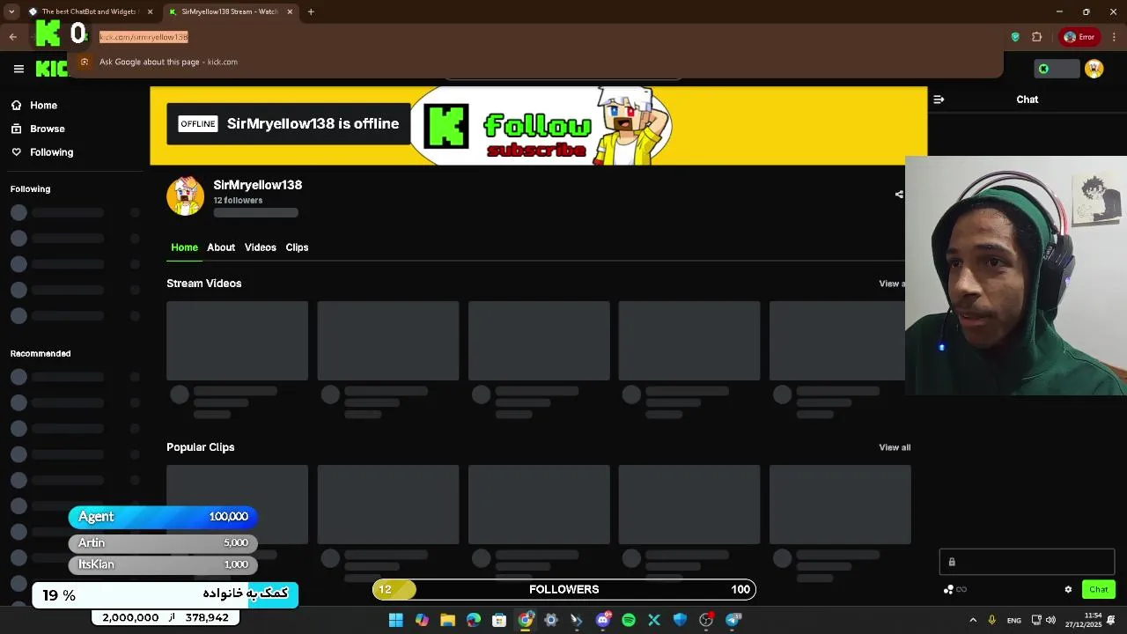Image resolution: width=1127 pixels, height=634 pixels.
Task: Open volume control in system tray
Action: pos(1050,620)
